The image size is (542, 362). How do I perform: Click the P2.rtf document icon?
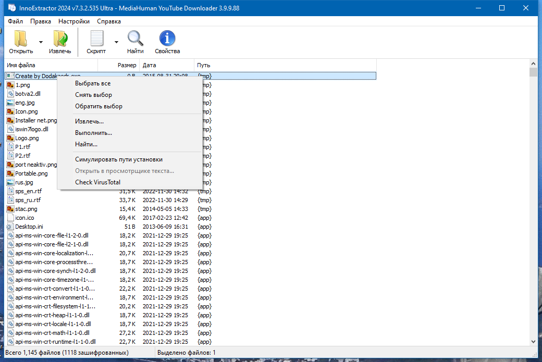point(10,156)
